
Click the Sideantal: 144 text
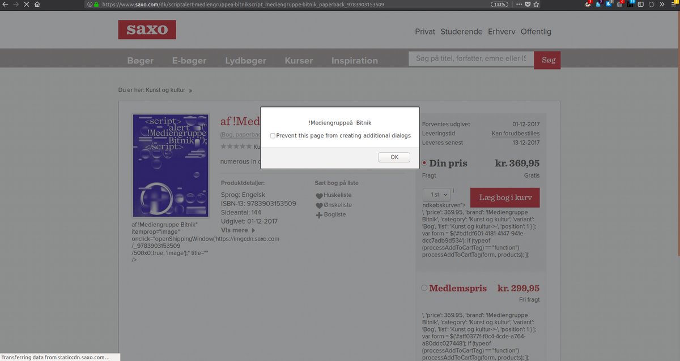(241, 213)
